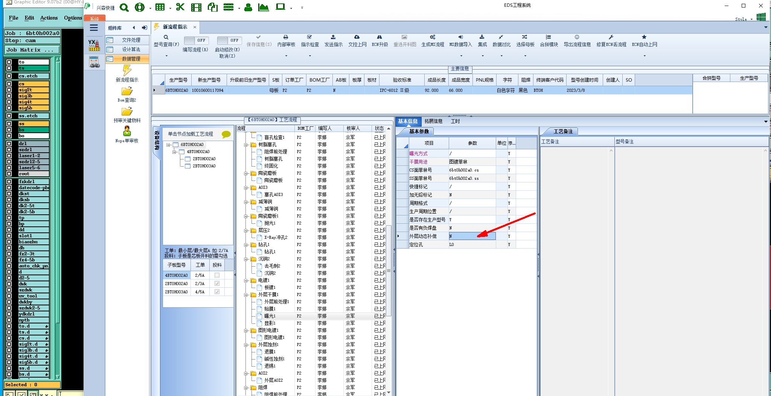Check the 4BTOH002A0 tree node checkbox
The image size is (771, 396).
point(181,152)
